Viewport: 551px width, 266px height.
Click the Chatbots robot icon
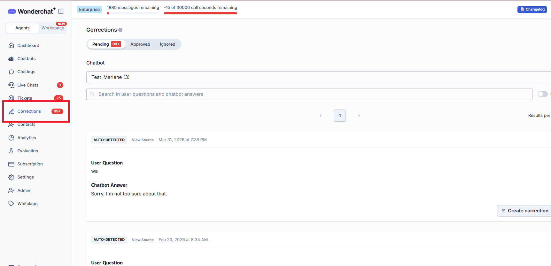point(12,59)
